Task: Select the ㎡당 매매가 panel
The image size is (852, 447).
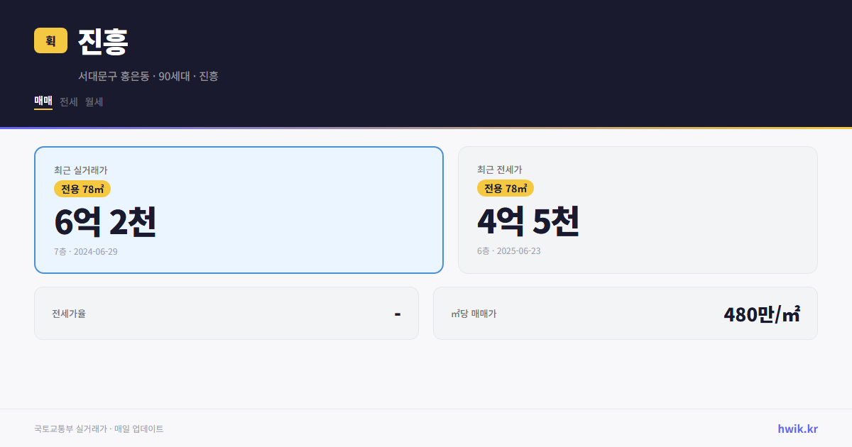Action: 625,313
